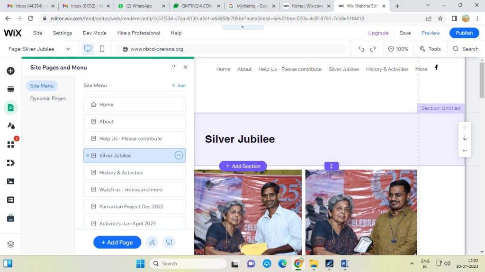Click the Facebook icon in site header

(436, 68)
